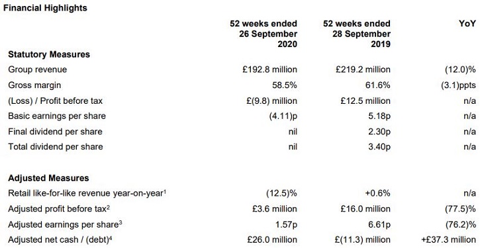Click the (3.1)ppts YoY value
The height and width of the screenshot is (248, 480).
click(456, 85)
